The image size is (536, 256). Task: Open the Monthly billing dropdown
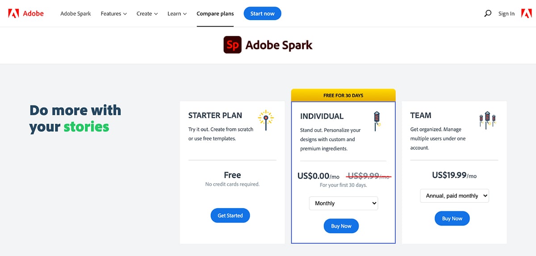coord(343,203)
